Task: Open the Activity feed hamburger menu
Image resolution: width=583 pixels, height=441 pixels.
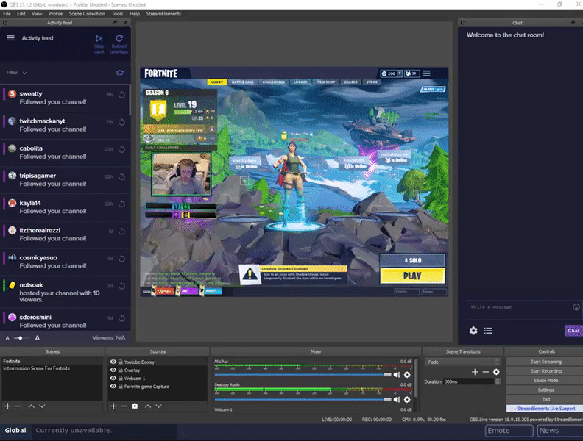Action: click(10, 38)
